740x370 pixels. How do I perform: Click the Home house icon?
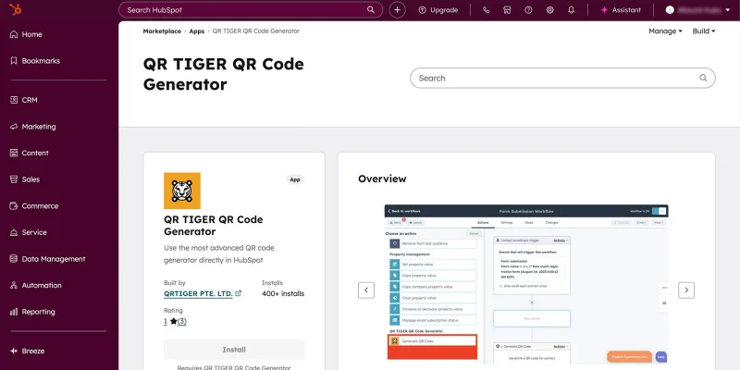[14, 34]
